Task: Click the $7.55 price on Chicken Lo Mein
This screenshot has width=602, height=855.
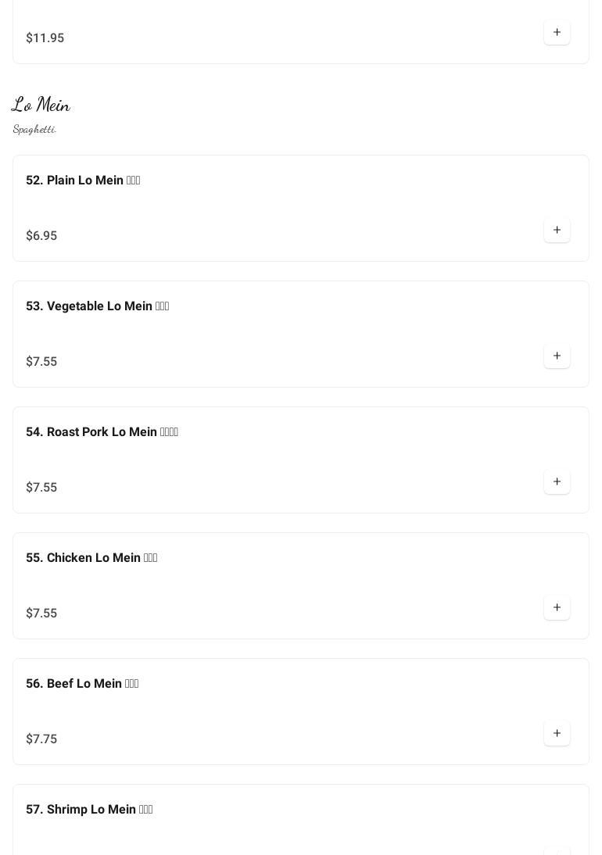Action: [41, 614]
